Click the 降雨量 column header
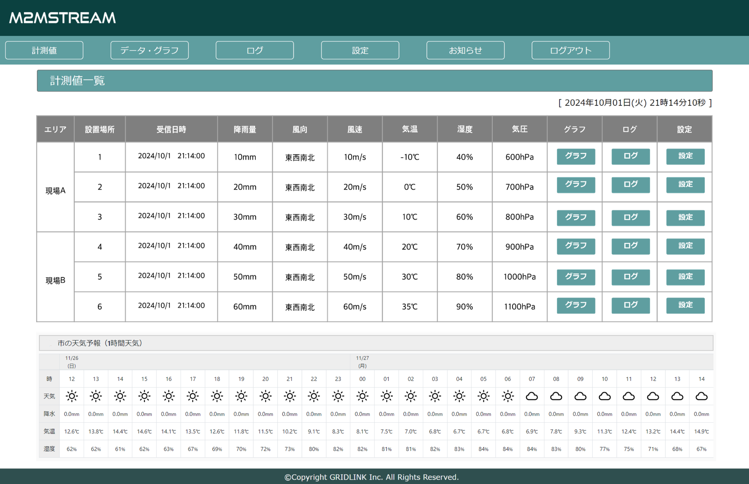 pyautogui.click(x=245, y=129)
